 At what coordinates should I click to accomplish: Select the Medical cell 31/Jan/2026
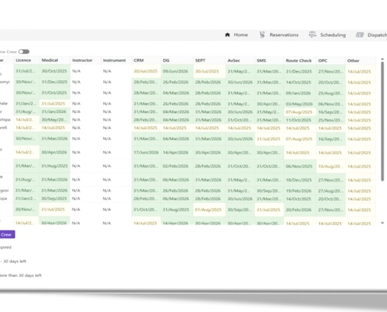click(x=54, y=111)
